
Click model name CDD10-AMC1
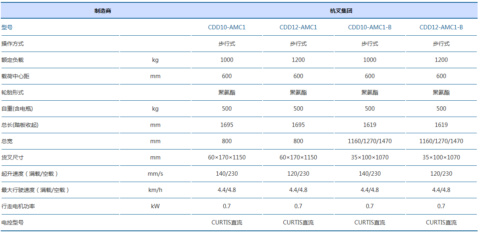click(227, 27)
